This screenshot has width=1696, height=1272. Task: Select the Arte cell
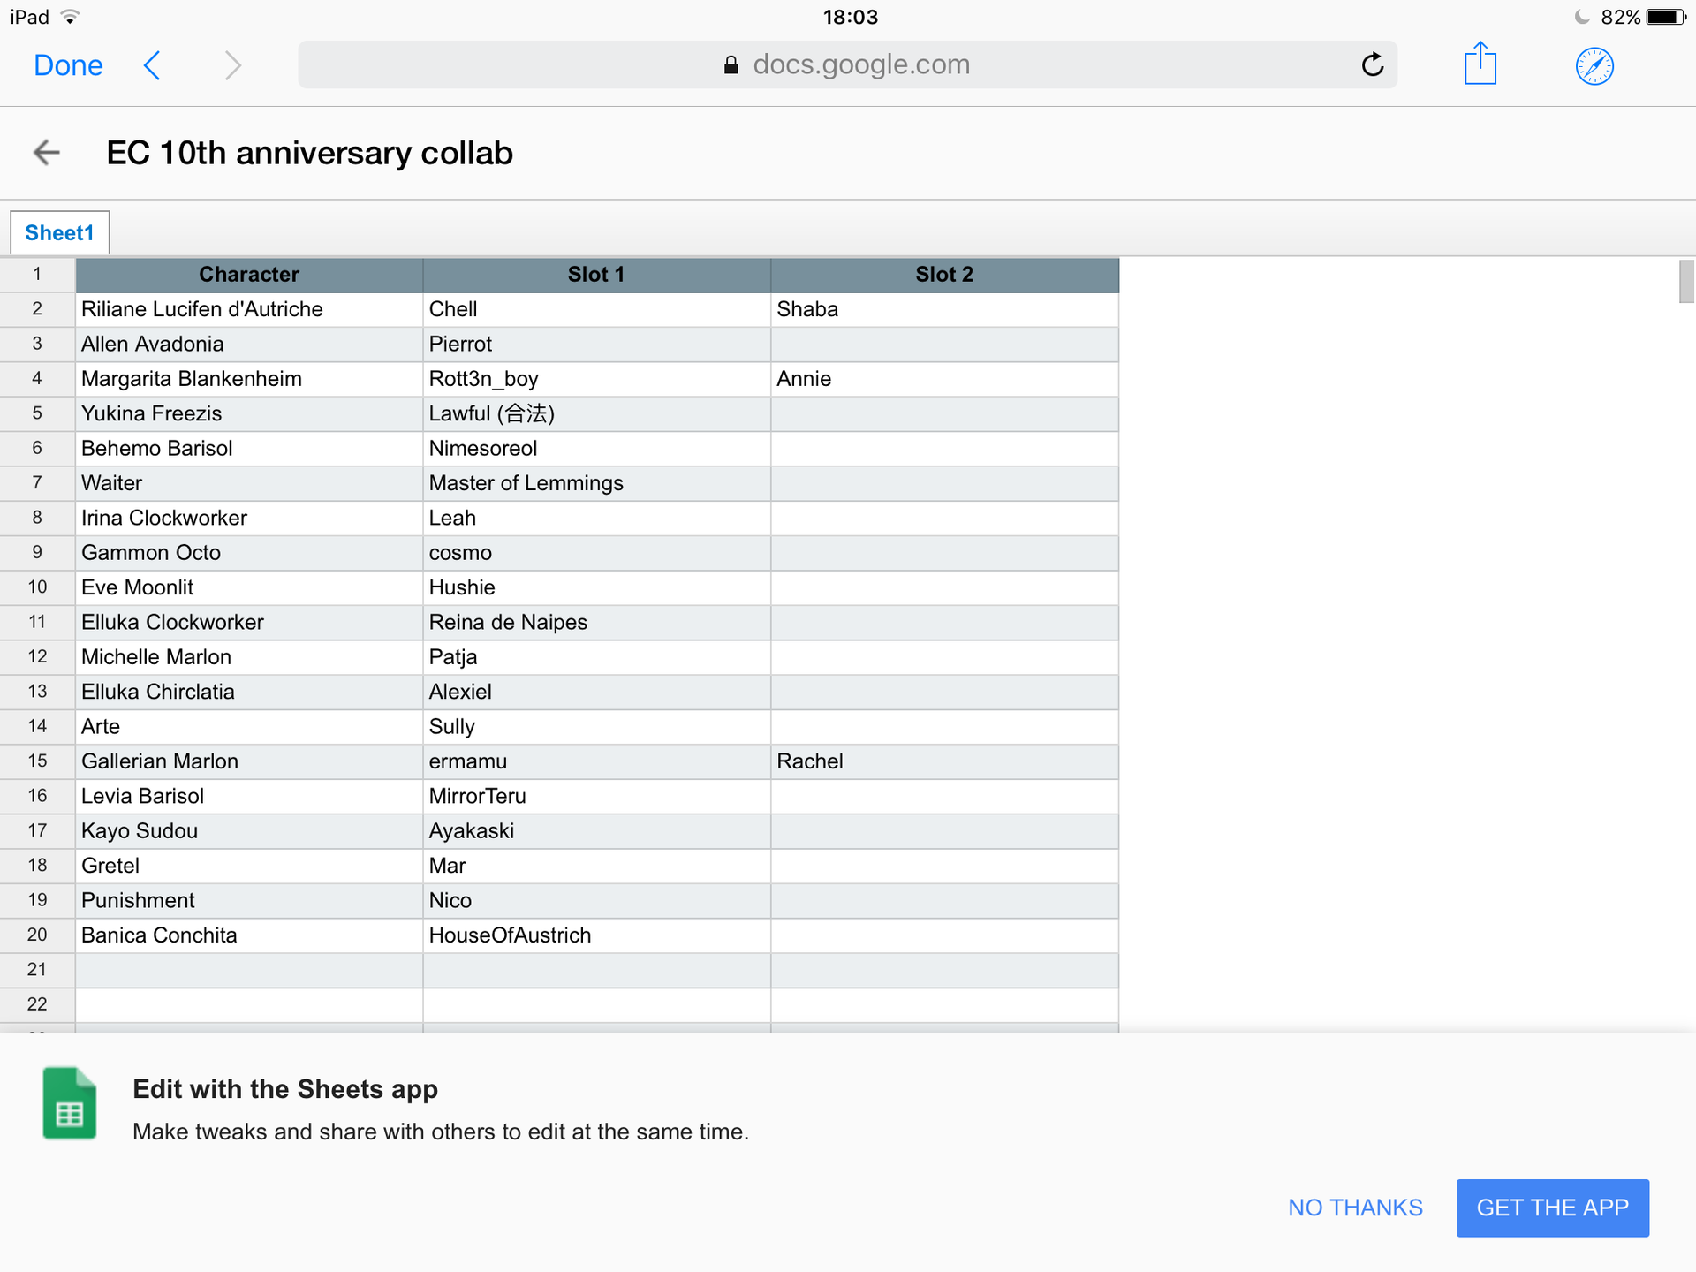[249, 726]
